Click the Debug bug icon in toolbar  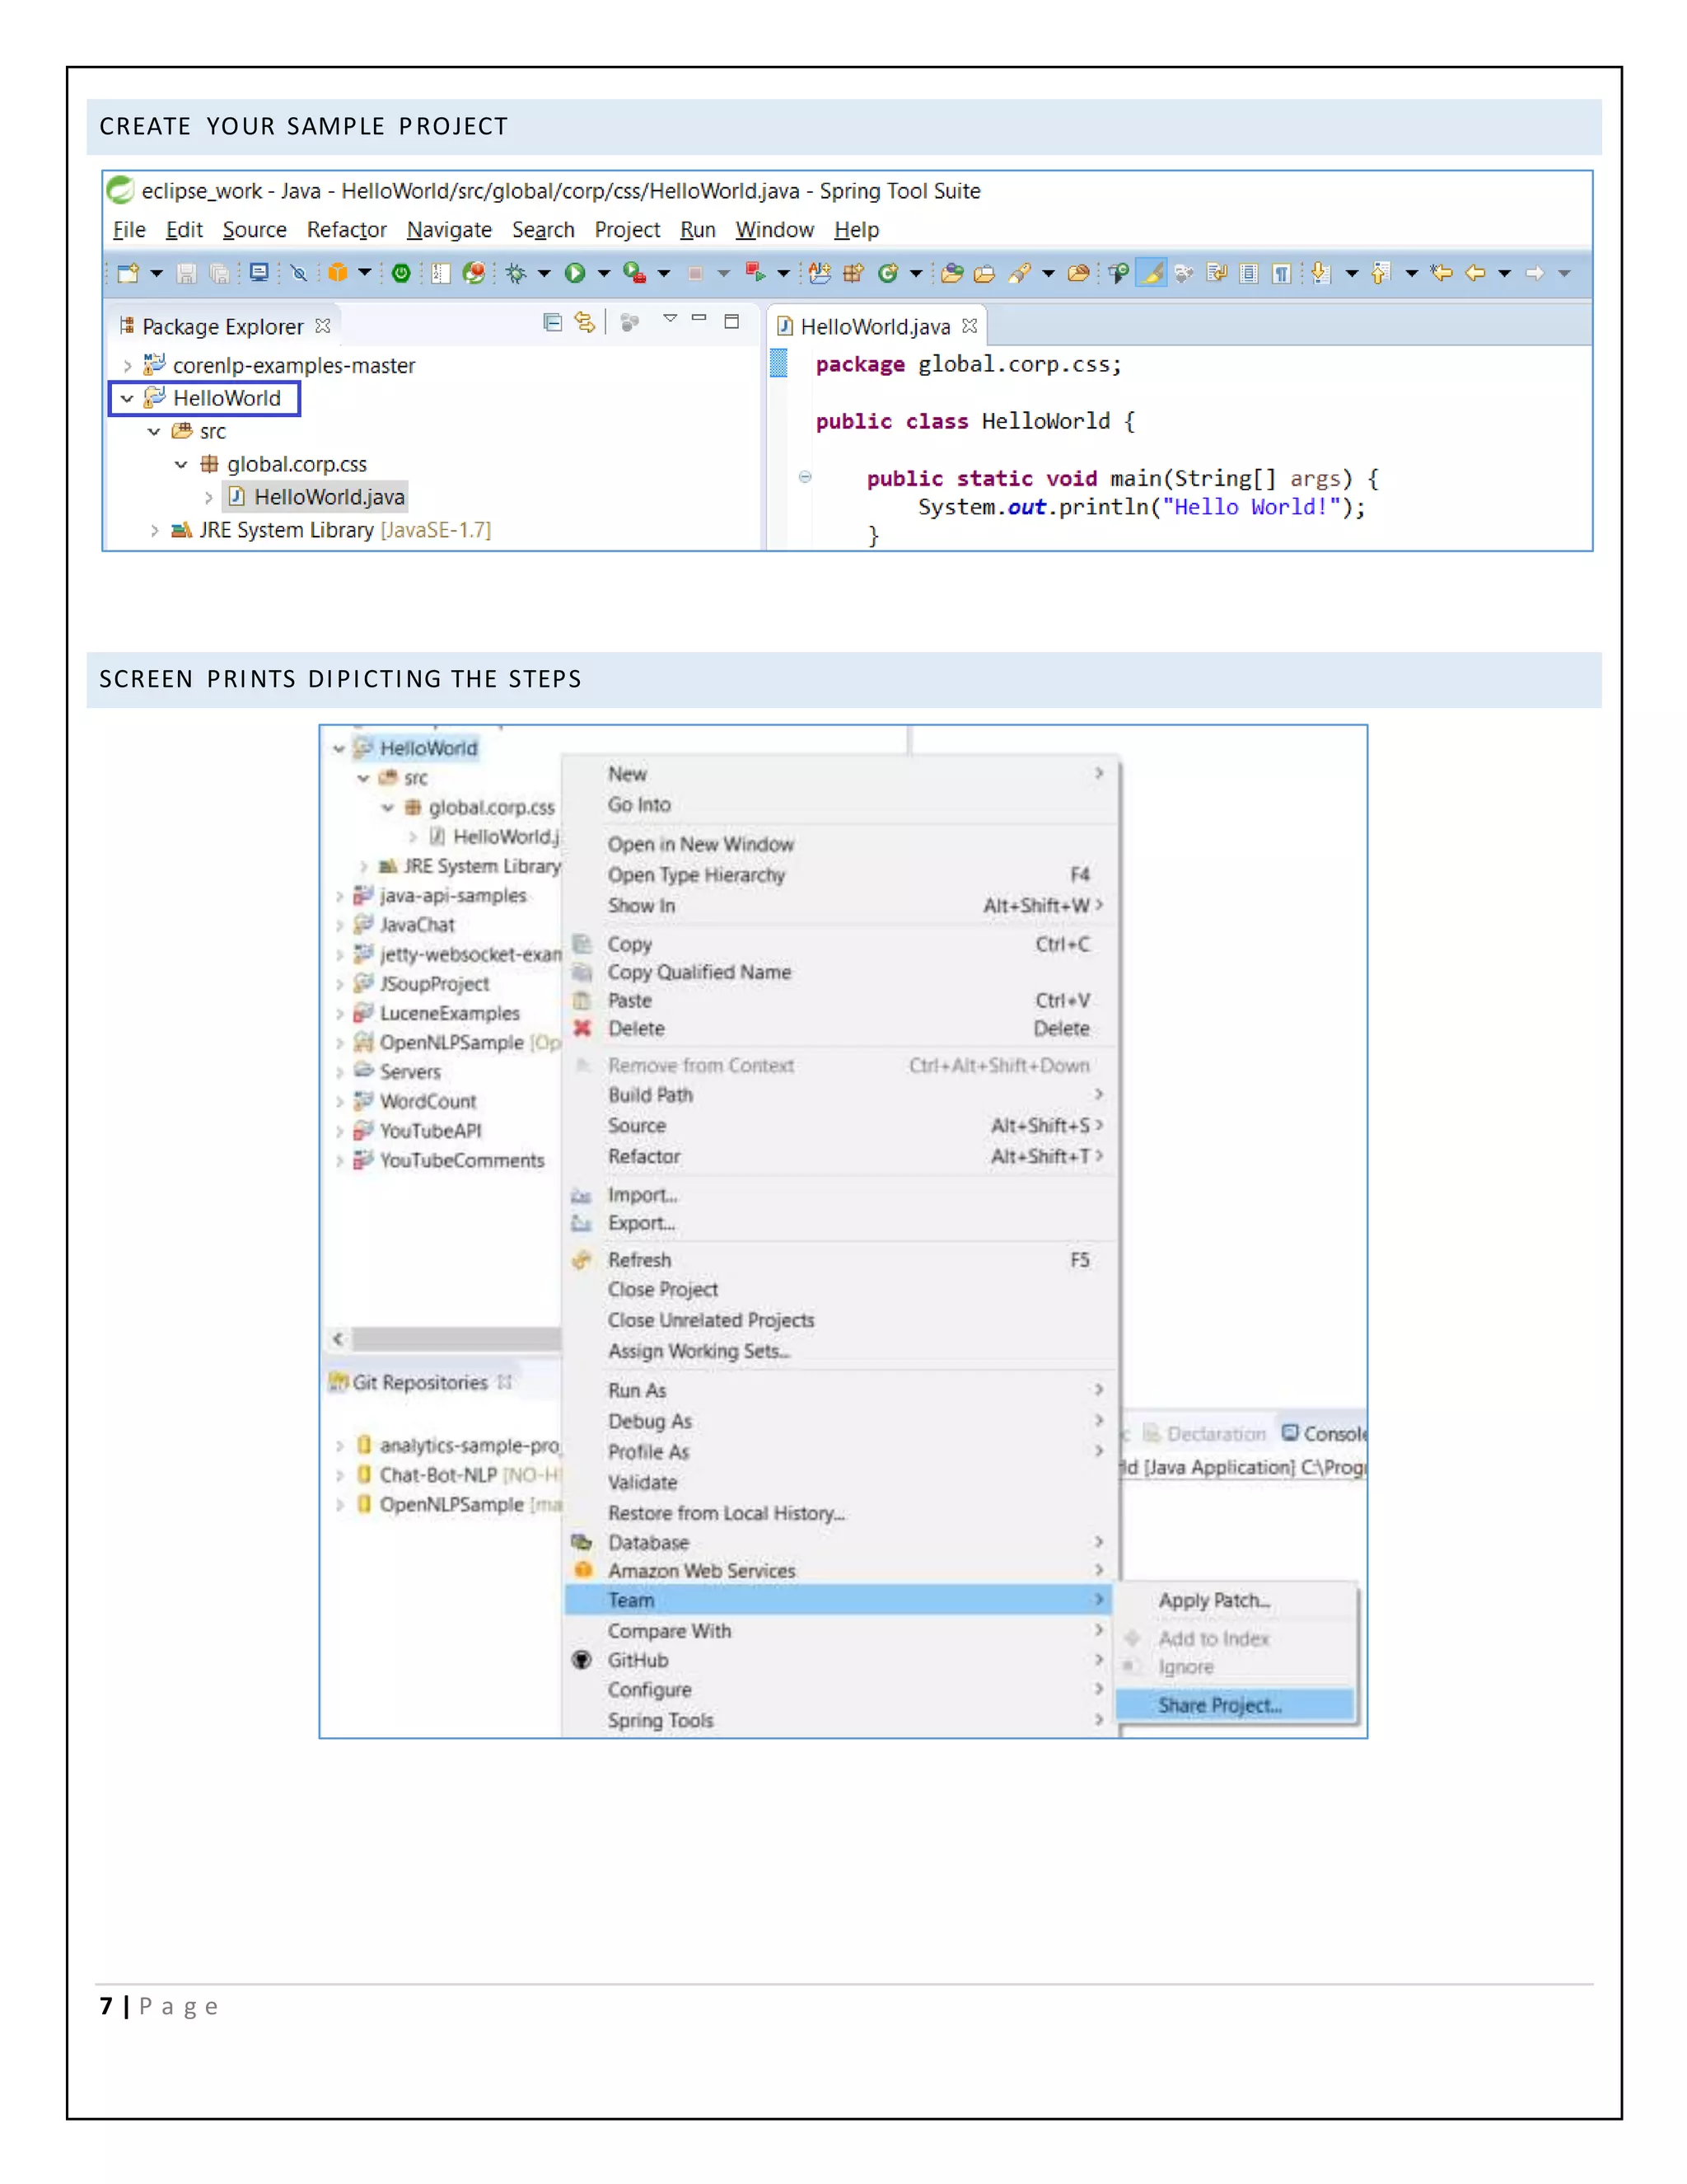516,273
